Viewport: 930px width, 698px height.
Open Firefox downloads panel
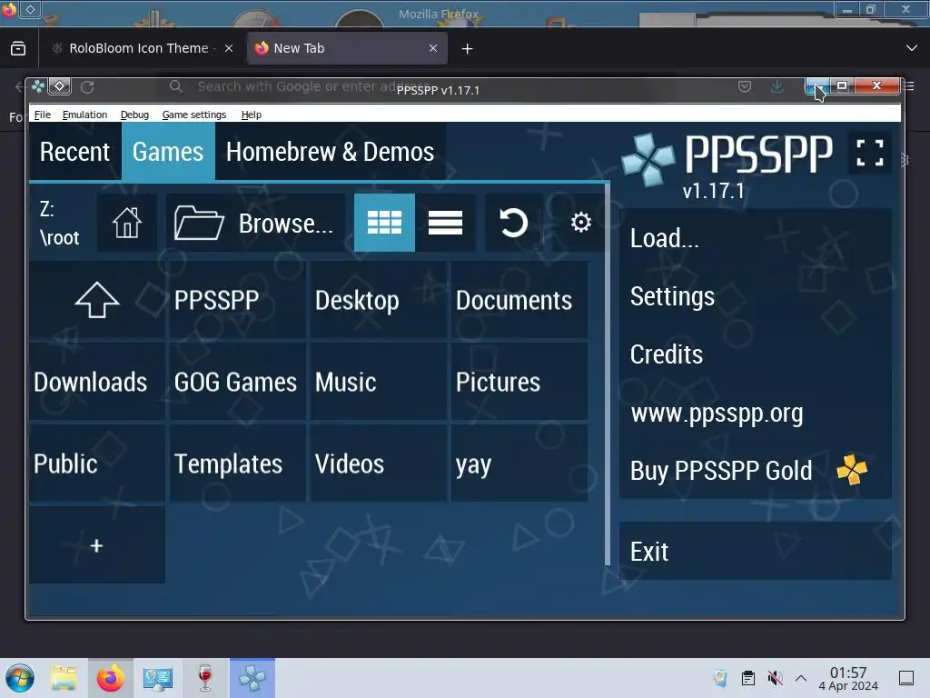pyautogui.click(x=777, y=86)
